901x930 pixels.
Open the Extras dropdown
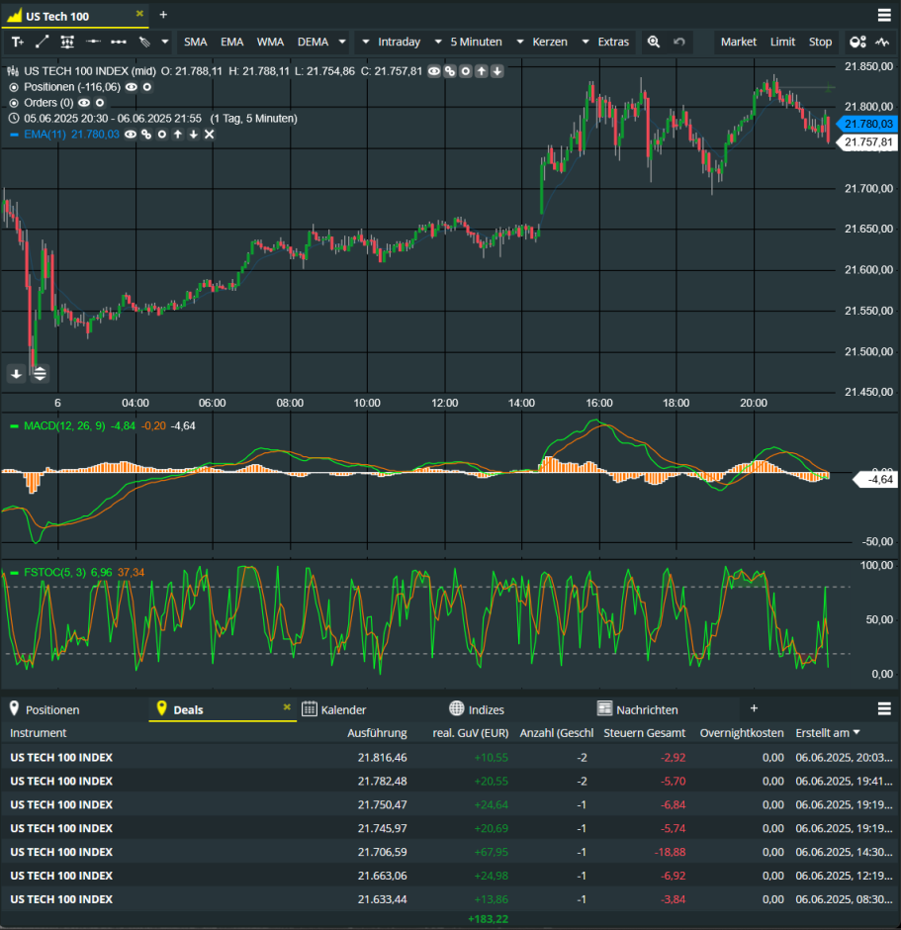(605, 43)
